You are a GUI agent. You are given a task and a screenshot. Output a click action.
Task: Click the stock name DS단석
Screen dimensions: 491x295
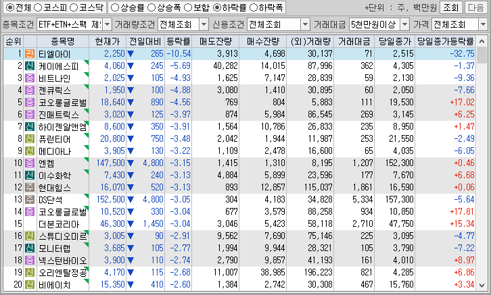click(x=51, y=200)
